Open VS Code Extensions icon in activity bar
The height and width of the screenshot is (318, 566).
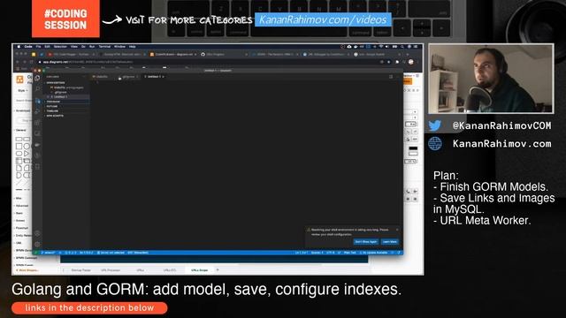click(x=37, y=123)
